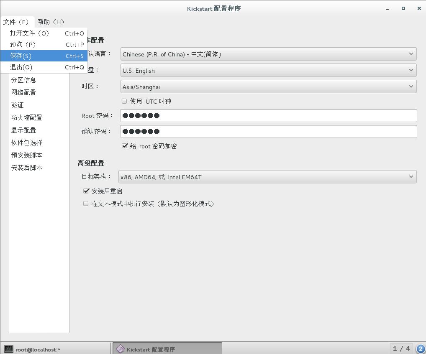
Task: Choose 打开文件 (O) from menu
Action: pyautogui.click(x=44, y=33)
